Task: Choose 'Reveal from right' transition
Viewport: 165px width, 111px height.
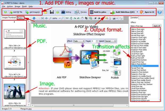Action: (x=138, y=35)
